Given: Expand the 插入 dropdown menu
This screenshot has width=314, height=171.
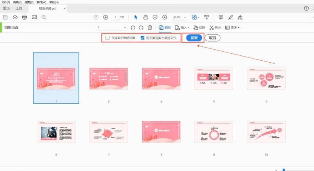Looking at the screenshot, I should pyautogui.click(x=182, y=28).
